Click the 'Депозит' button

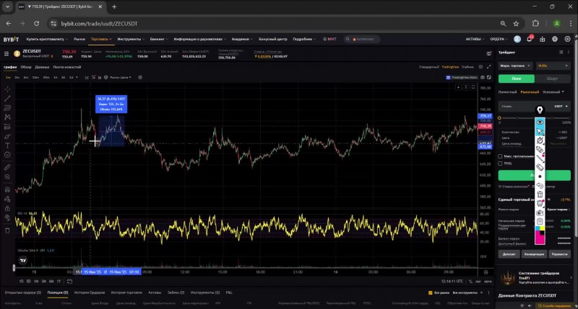point(510,254)
